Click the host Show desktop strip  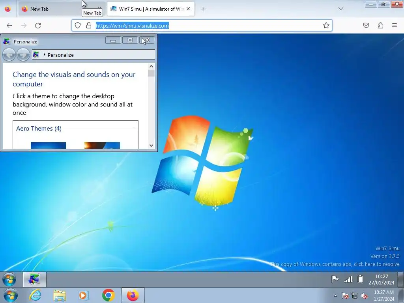(401, 295)
